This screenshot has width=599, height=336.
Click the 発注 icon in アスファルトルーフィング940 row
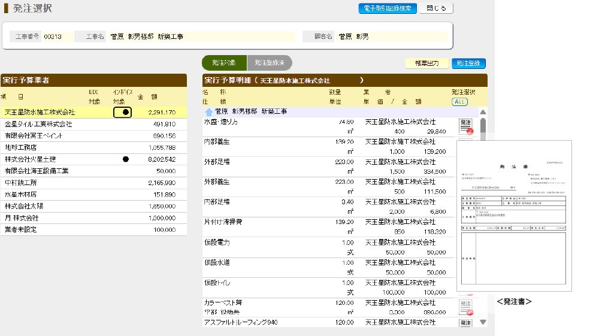(x=465, y=323)
